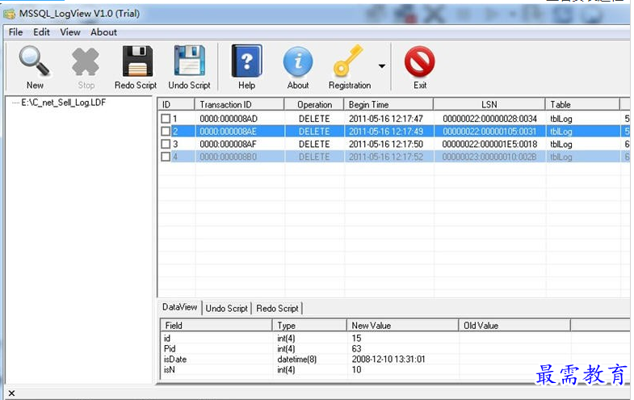Click LSN 00000022:000001E5:0018
The height and width of the screenshot is (400, 634).
pyautogui.click(x=489, y=144)
